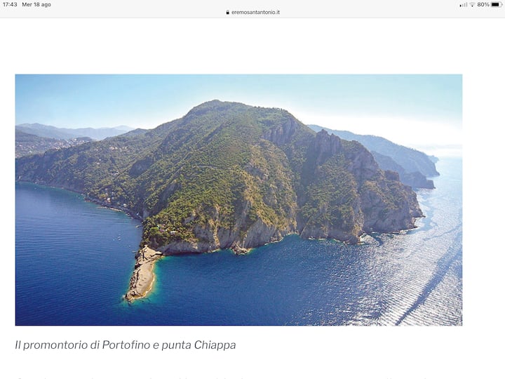Open the eremosantantonio.it address field
Image resolution: width=505 pixels, height=379 pixels.
click(x=252, y=13)
